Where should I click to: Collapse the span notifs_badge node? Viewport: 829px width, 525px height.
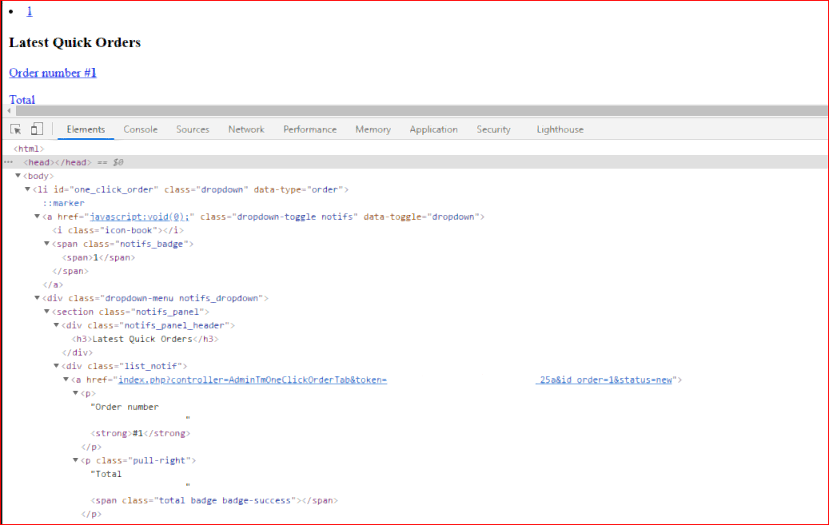click(x=46, y=244)
